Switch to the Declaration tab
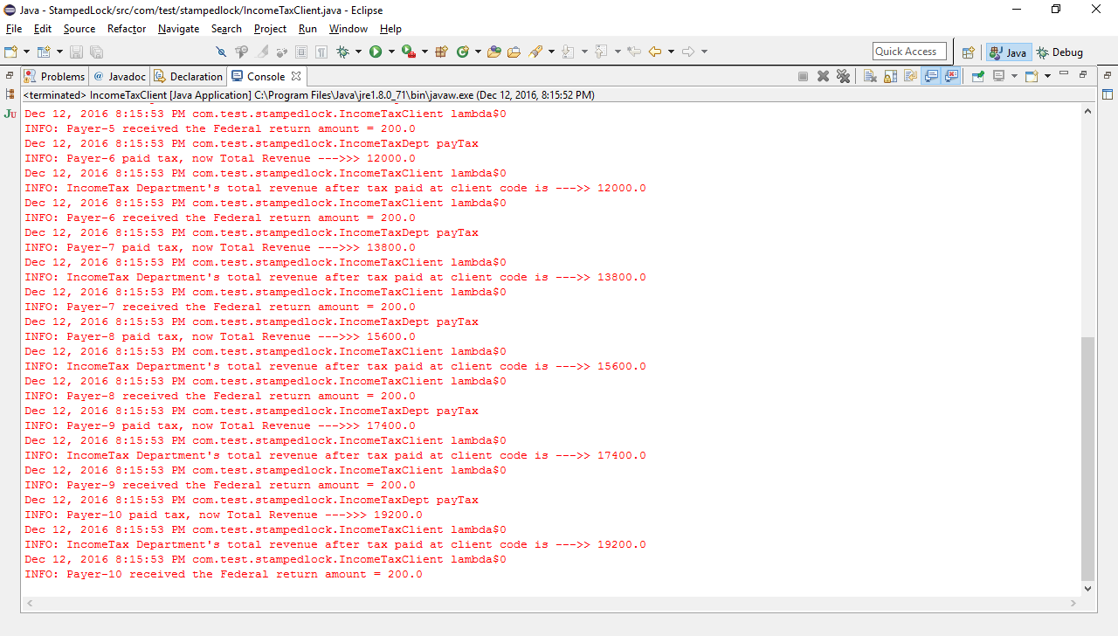 coord(189,76)
